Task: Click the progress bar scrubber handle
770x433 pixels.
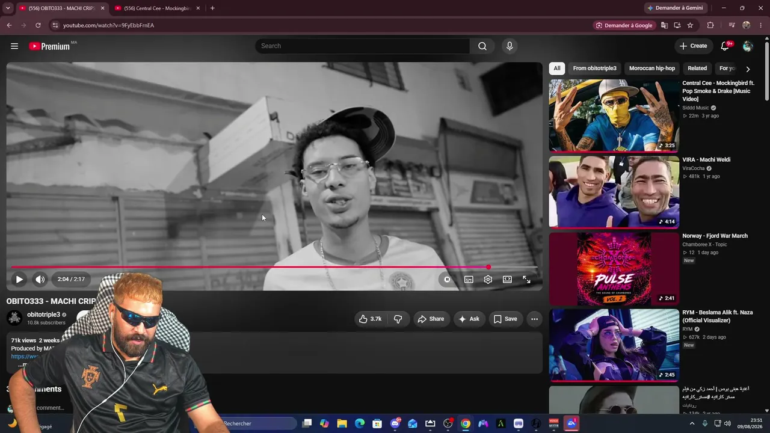Action: pos(488,267)
